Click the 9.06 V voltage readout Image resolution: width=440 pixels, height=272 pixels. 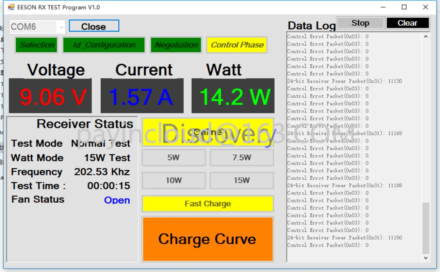click(50, 96)
